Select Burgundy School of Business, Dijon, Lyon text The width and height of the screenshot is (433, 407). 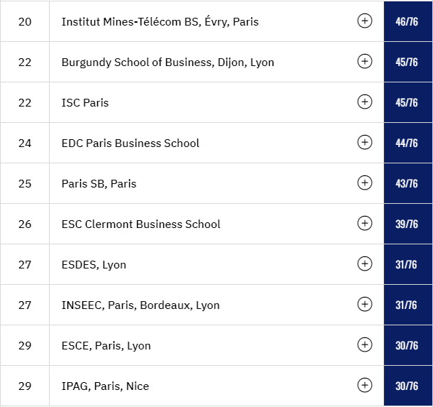(x=168, y=63)
